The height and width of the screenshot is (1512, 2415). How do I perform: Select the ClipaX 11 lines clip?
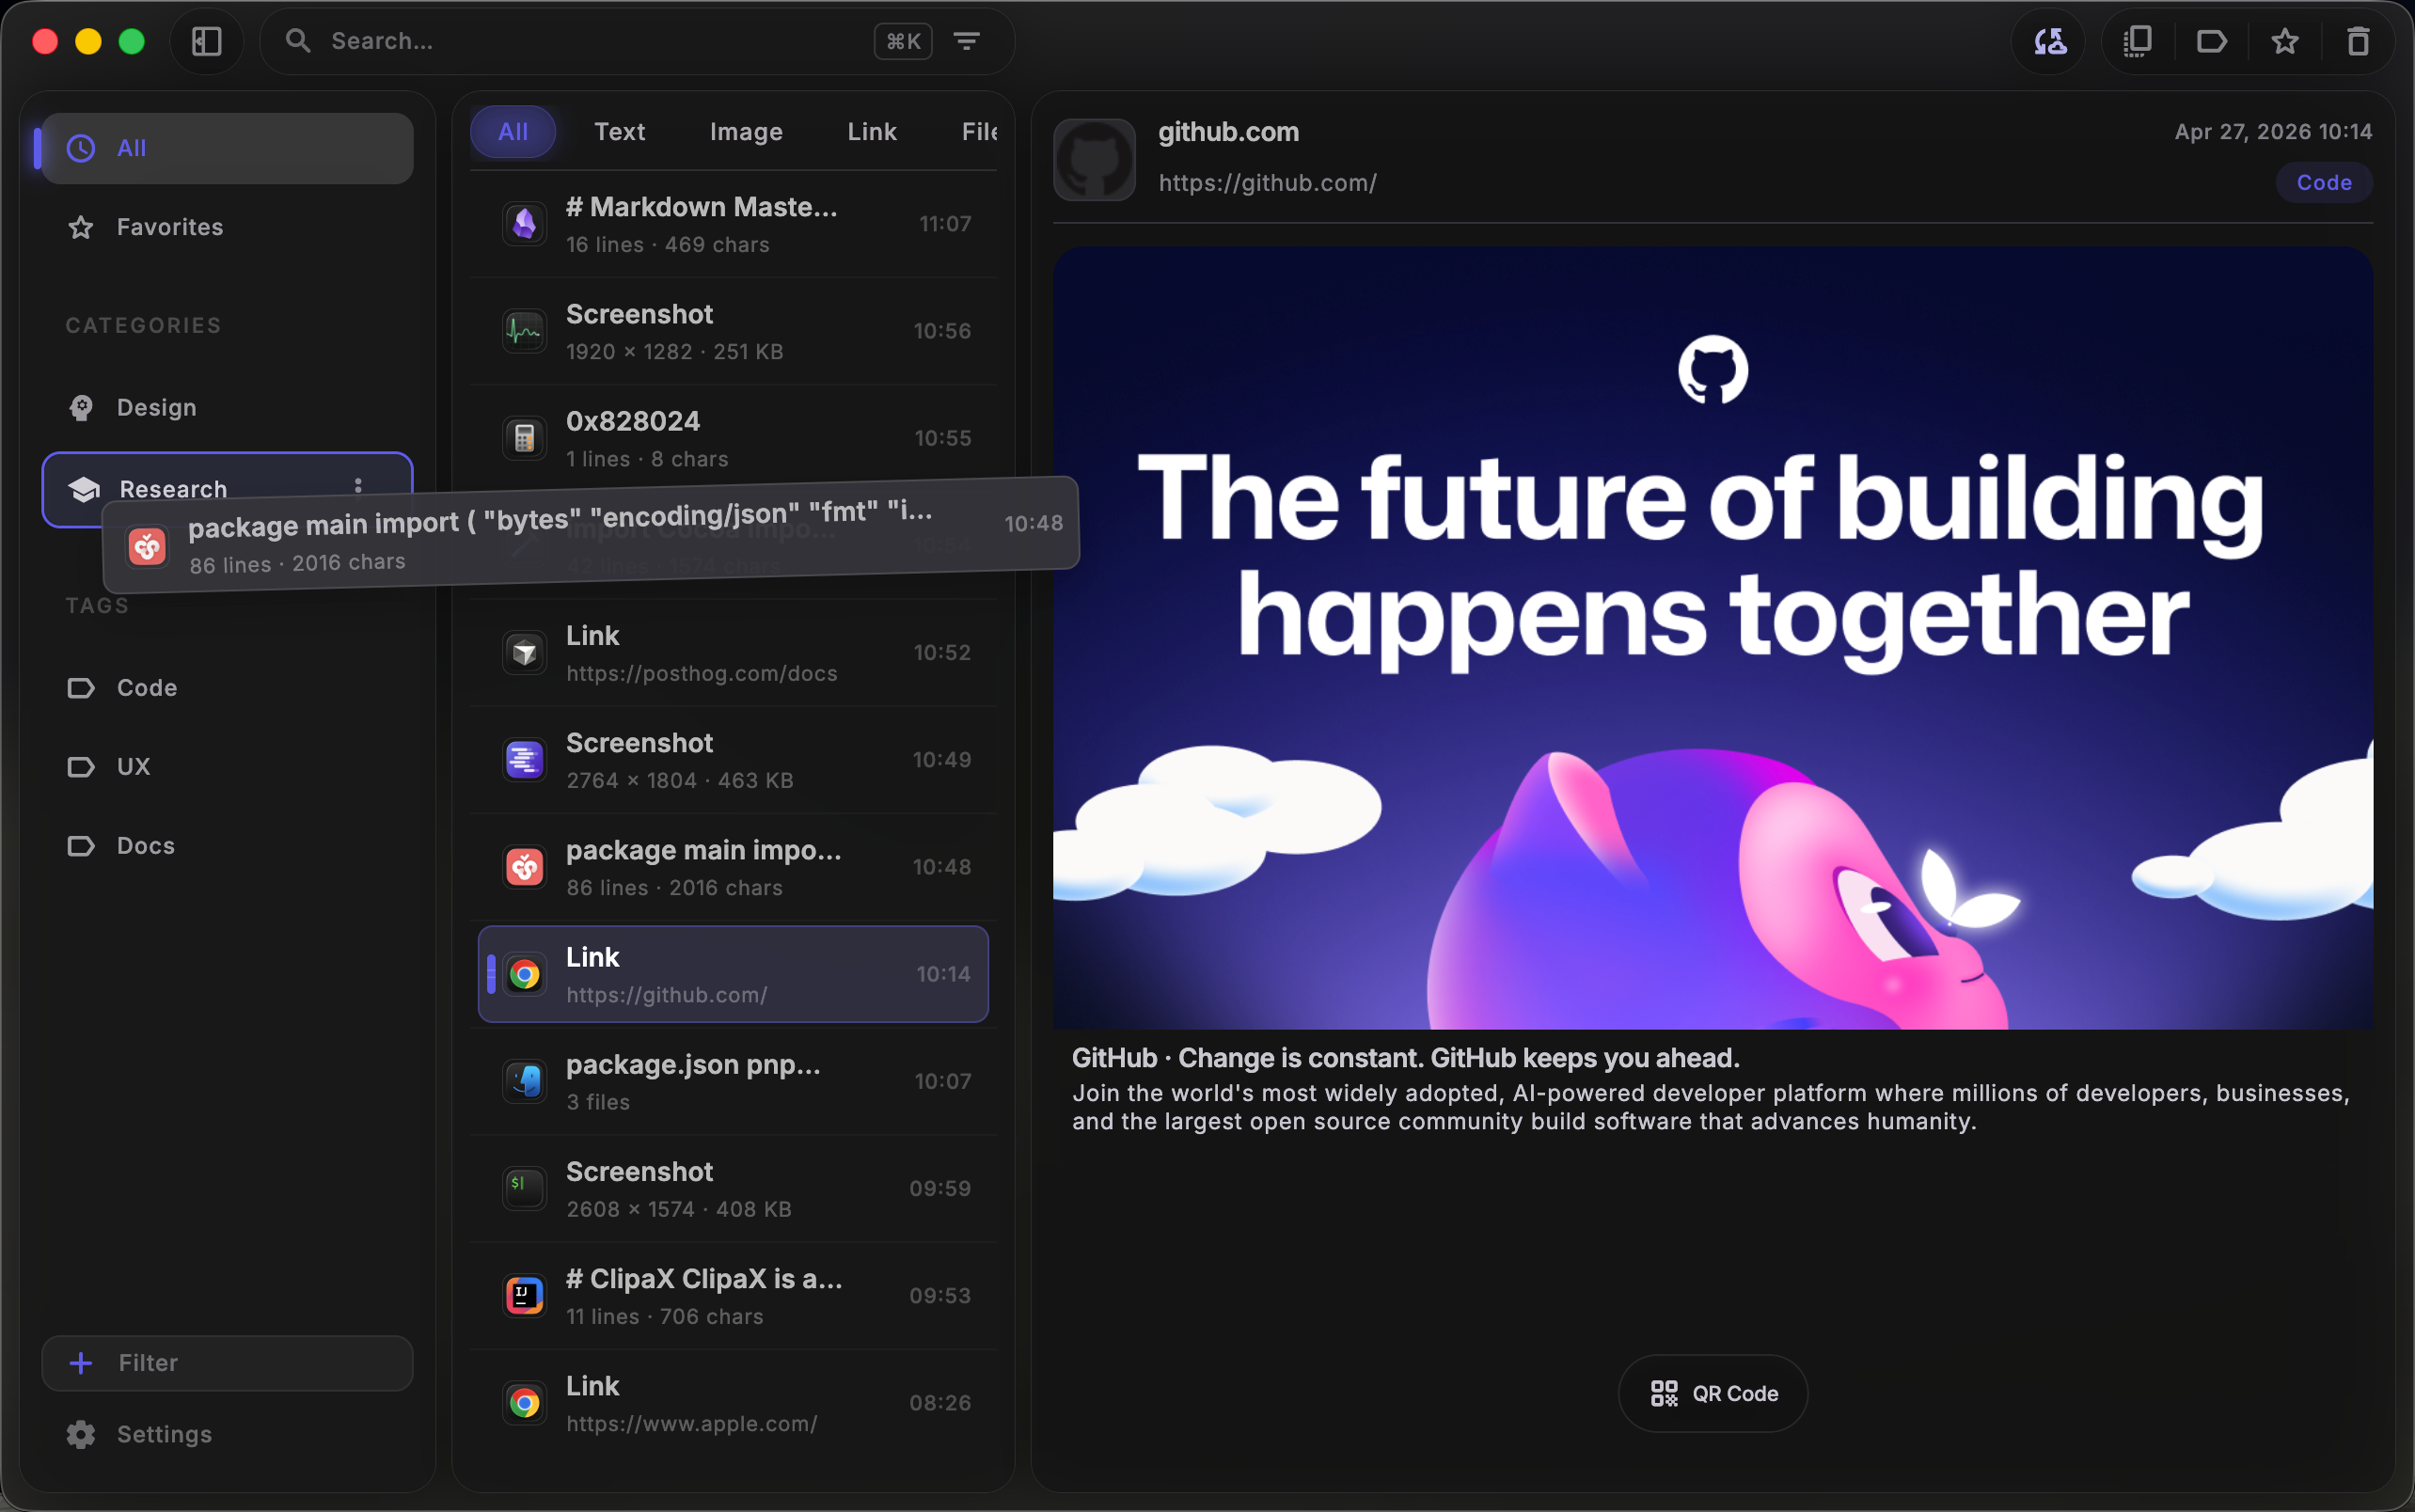pyautogui.click(x=734, y=1296)
